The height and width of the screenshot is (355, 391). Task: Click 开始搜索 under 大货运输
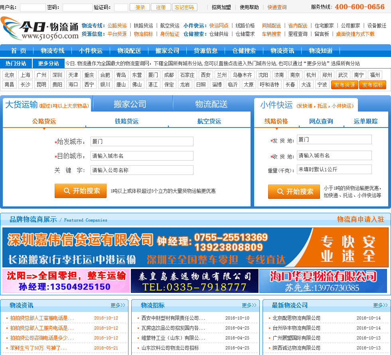click(81, 191)
